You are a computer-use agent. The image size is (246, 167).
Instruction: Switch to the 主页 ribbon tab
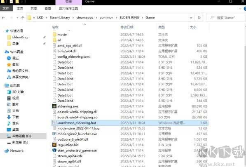20,9
